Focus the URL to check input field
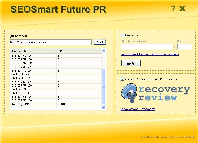 [x=50, y=42]
